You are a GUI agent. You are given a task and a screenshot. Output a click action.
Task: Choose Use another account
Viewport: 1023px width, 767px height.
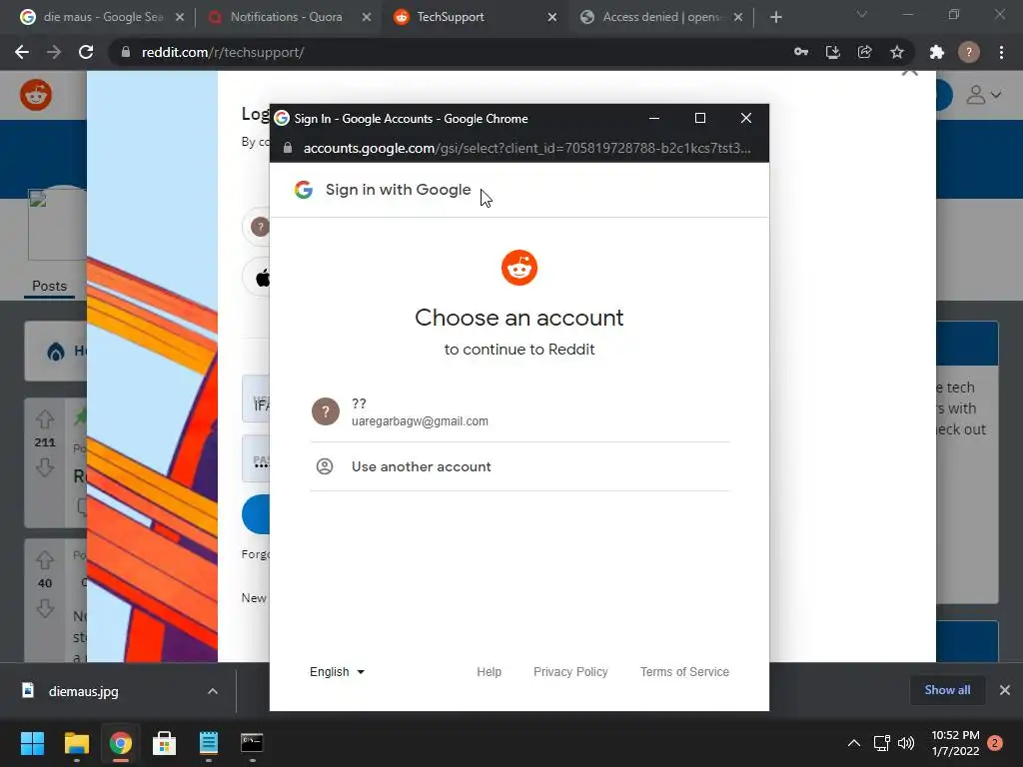tap(519, 466)
